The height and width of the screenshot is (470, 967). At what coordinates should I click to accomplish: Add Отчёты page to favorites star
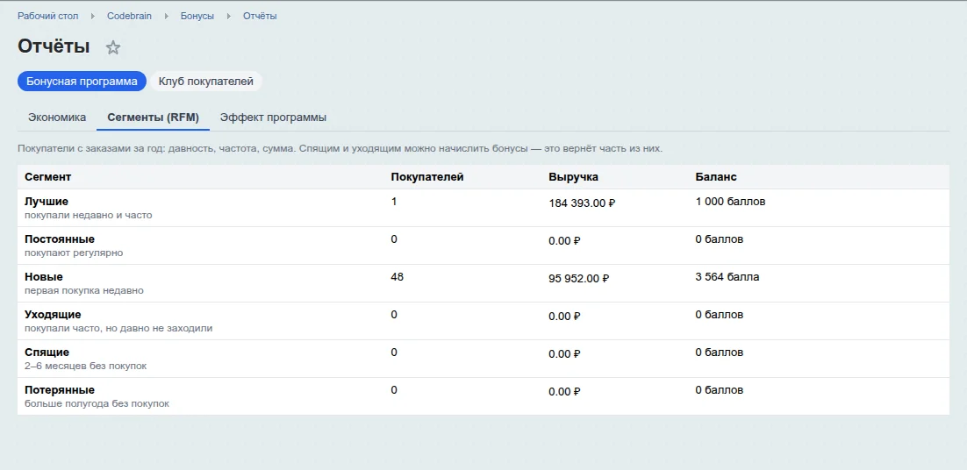[113, 47]
